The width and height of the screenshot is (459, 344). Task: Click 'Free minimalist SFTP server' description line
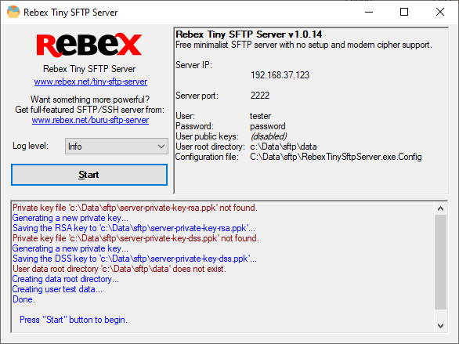(x=304, y=45)
